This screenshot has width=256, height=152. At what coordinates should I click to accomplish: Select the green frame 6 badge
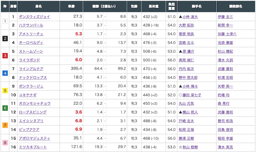click(x=5, y=108)
